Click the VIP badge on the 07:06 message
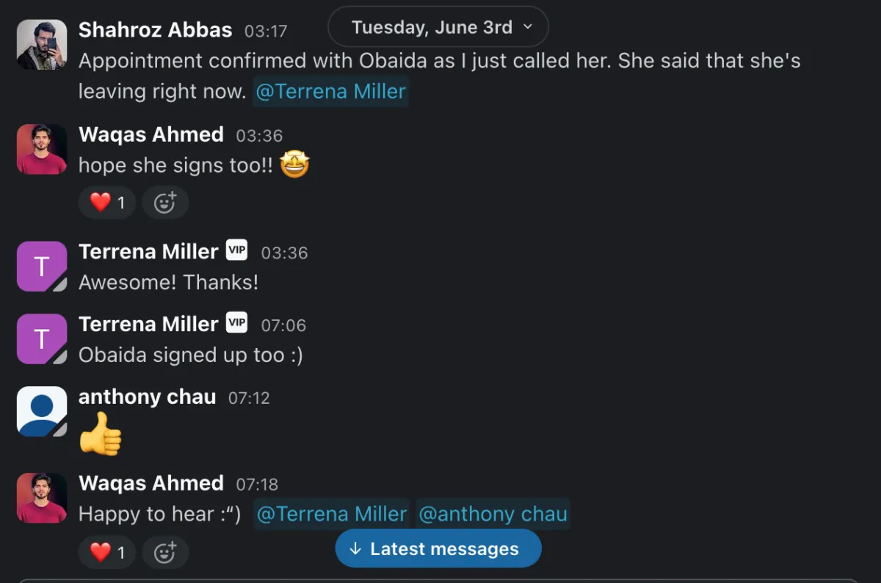 coord(236,323)
